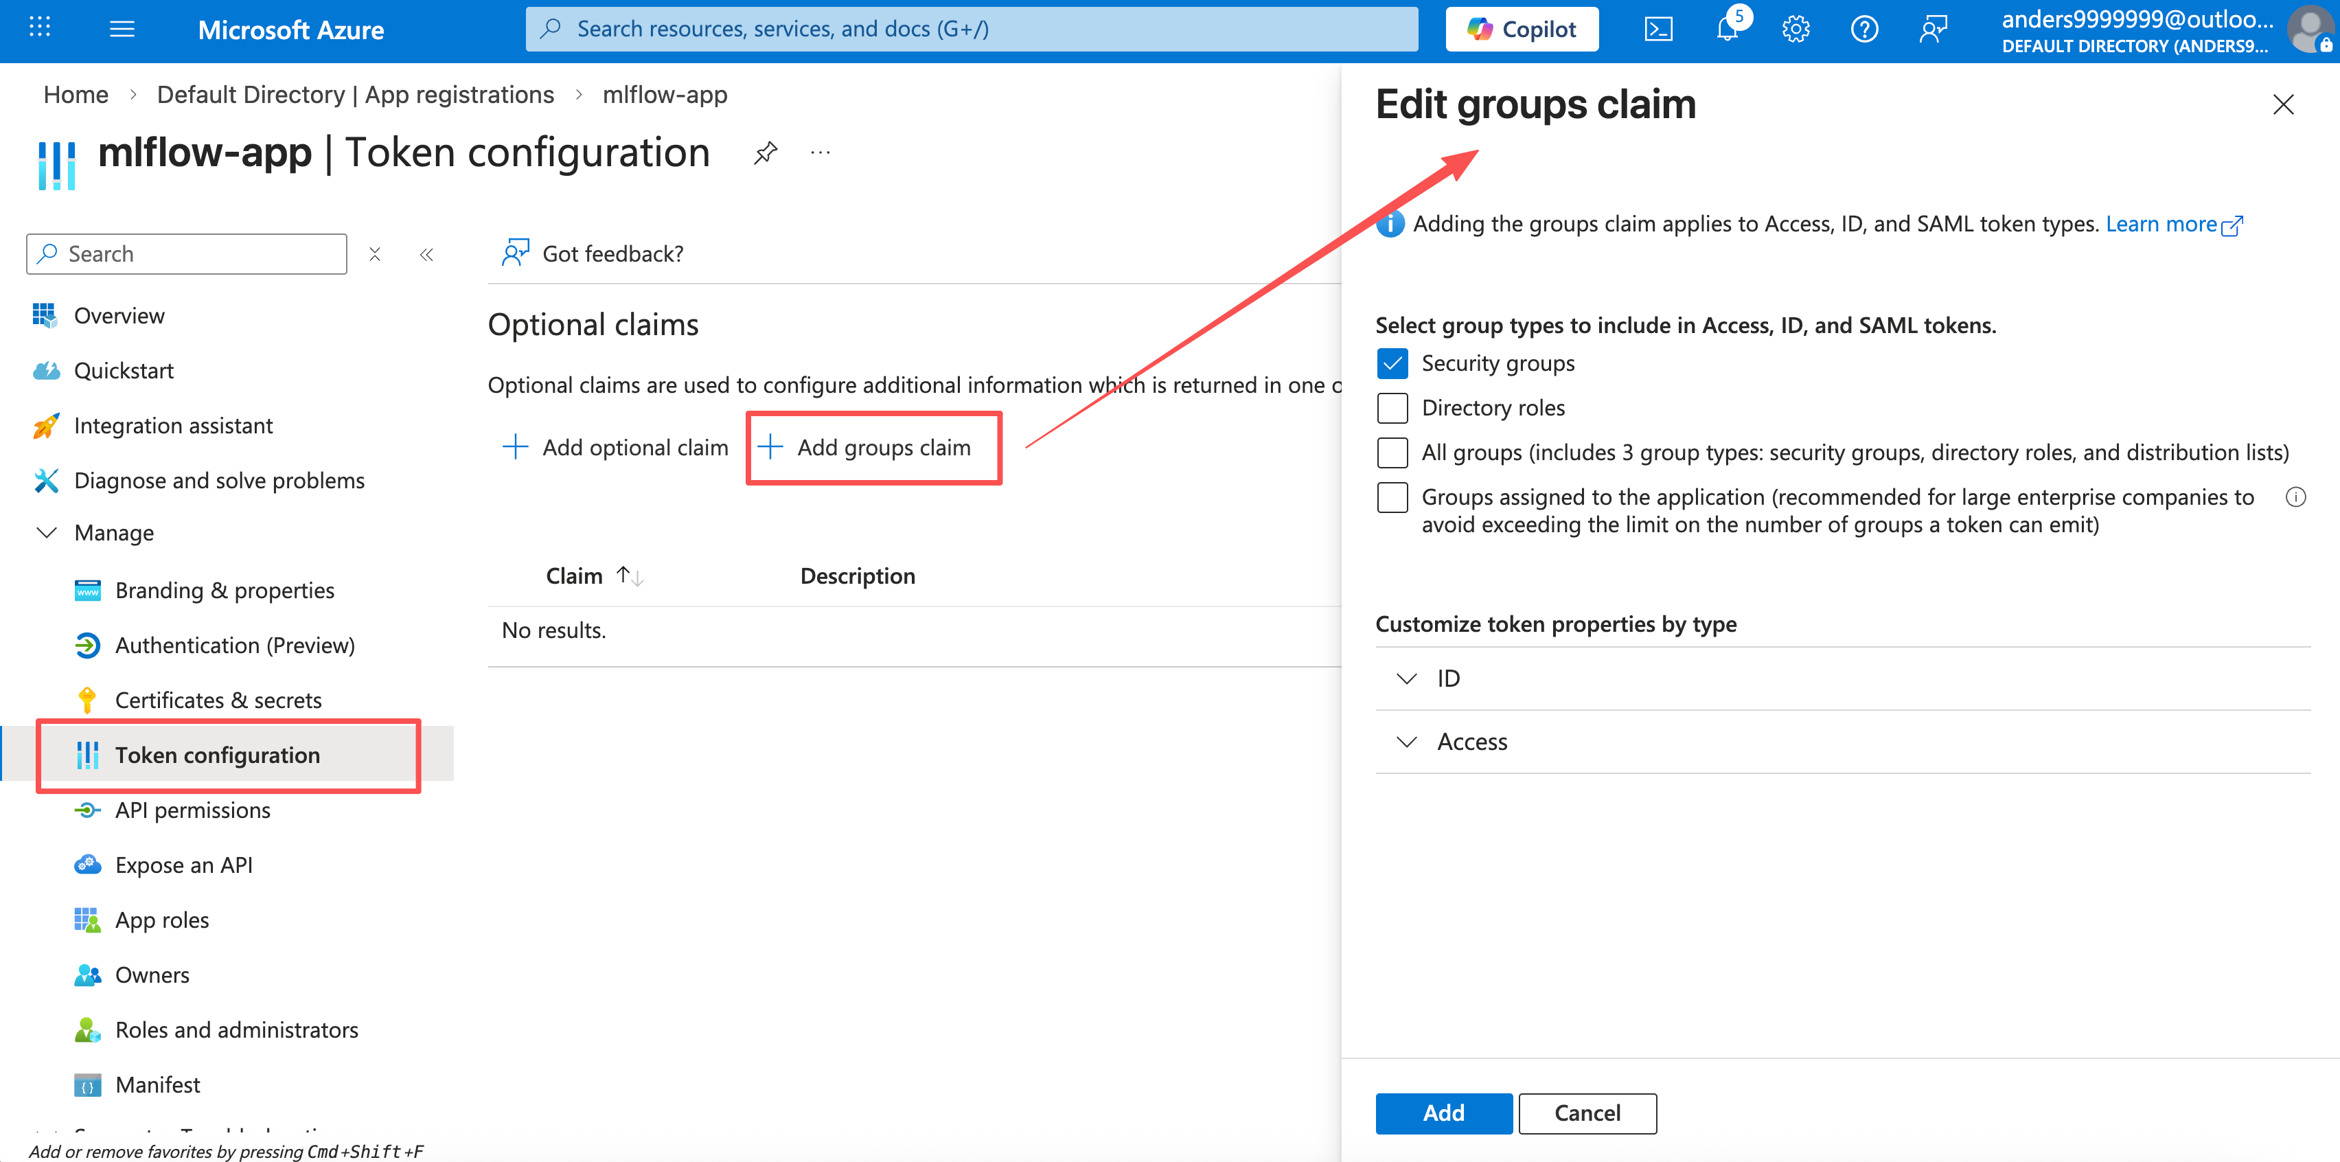This screenshot has height=1162, width=2340.
Task: Open the help question mark icon
Action: (x=1865, y=28)
